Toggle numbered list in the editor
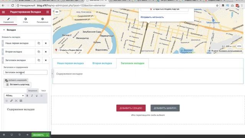Viewport: 245px width, 138px height. 7,101
